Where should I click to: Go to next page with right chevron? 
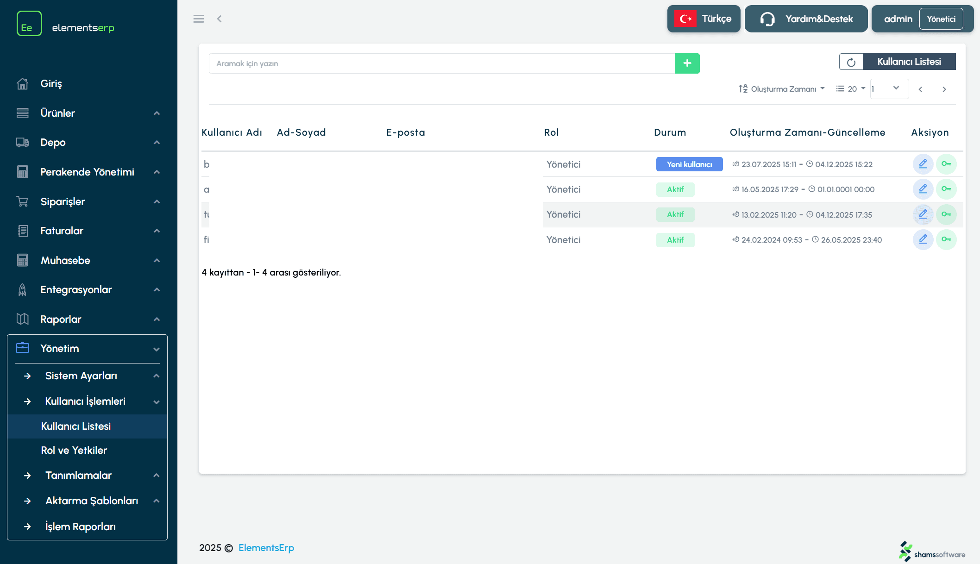click(944, 89)
